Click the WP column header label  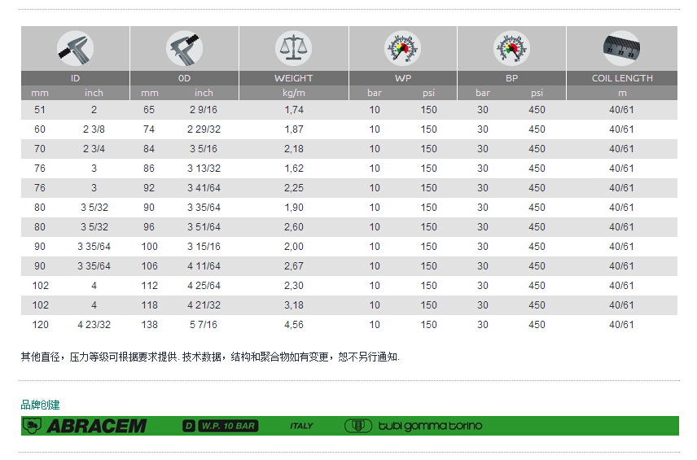(402, 78)
